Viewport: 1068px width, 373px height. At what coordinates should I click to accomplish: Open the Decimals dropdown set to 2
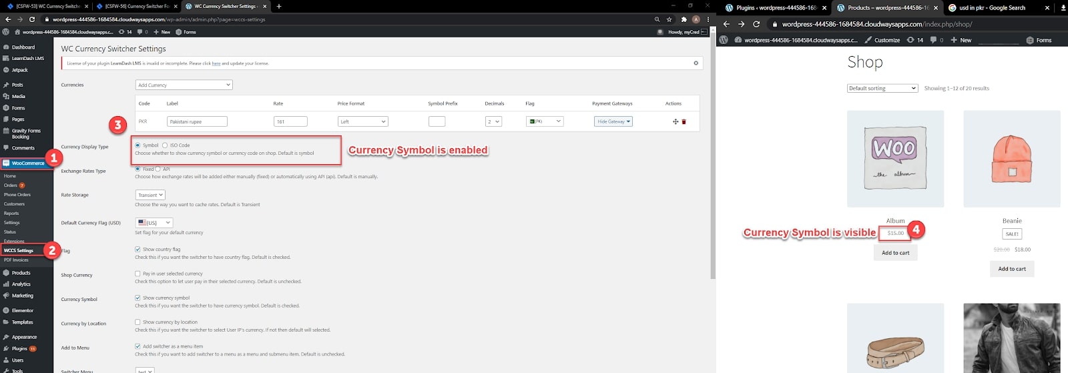pos(493,121)
